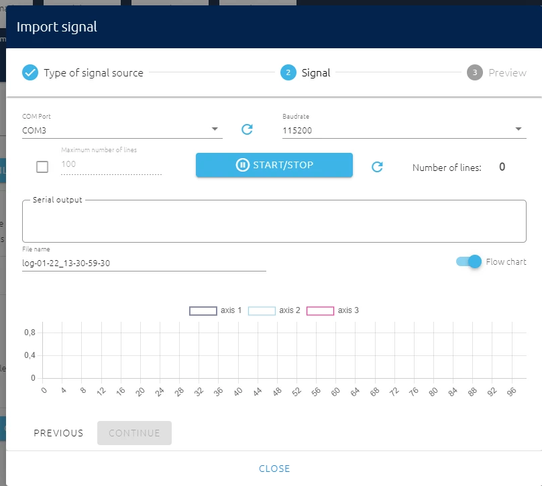Click the START/STOP button

coord(274,165)
